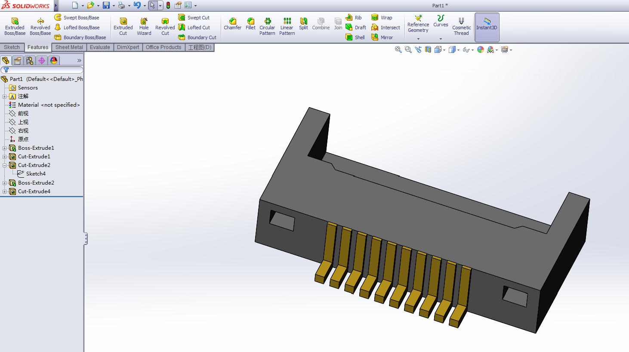Expand the Boss-Extrude2 feature

(x=5, y=183)
